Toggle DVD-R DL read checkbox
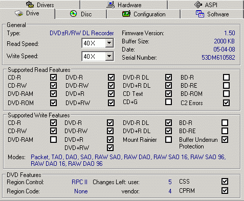 point(168,78)
